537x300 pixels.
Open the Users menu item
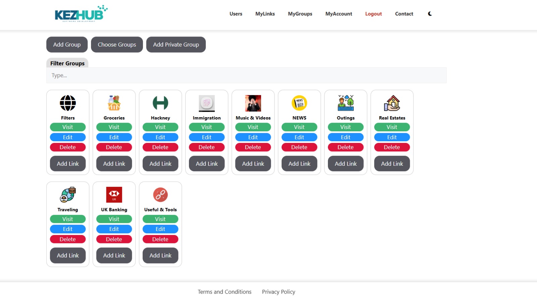236,14
